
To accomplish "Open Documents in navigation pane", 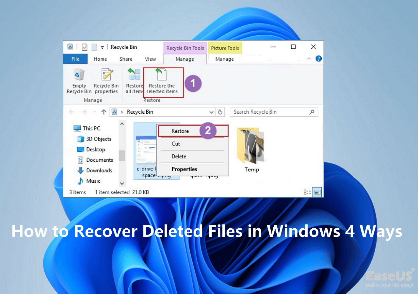I will coord(95,160).
